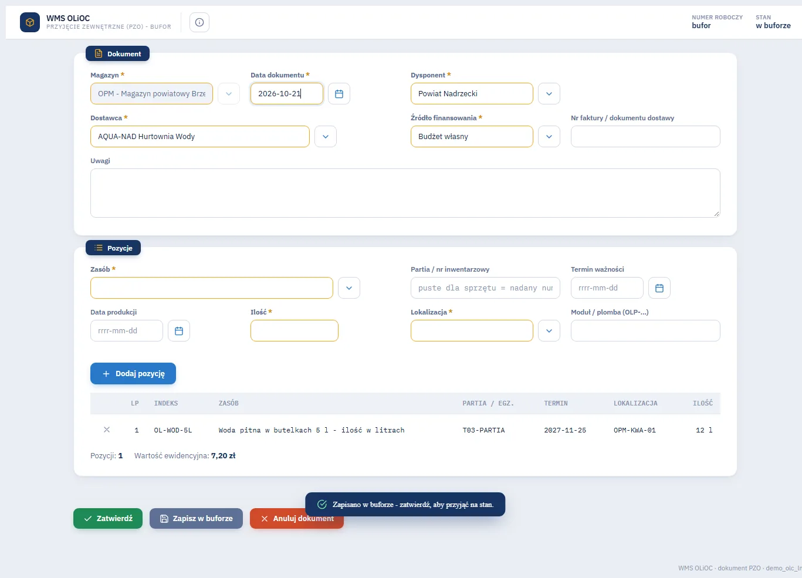Focus the Lokalizacja input field
802x578 pixels.
coord(472,331)
